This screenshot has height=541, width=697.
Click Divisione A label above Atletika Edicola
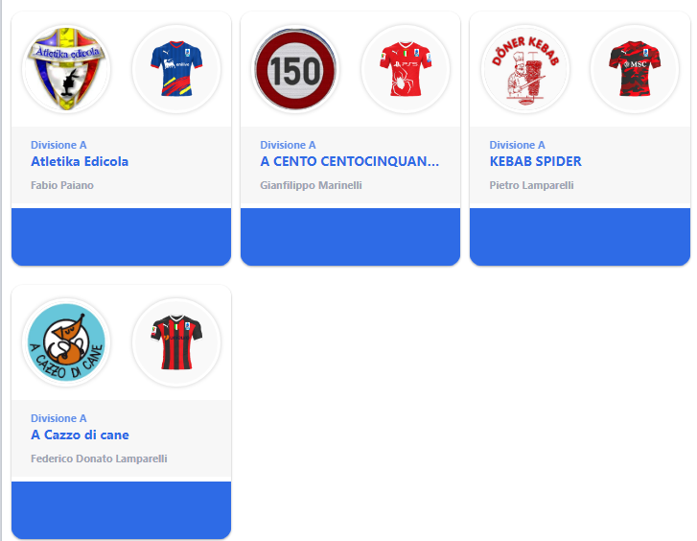(58, 145)
